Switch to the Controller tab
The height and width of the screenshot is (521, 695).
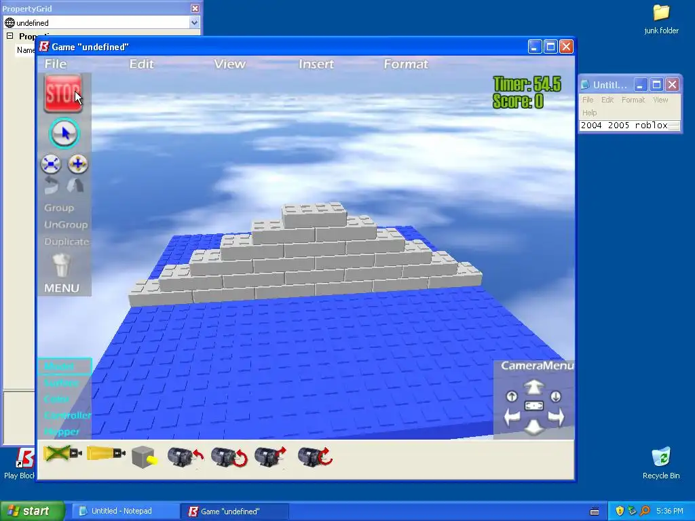point(67,415)
